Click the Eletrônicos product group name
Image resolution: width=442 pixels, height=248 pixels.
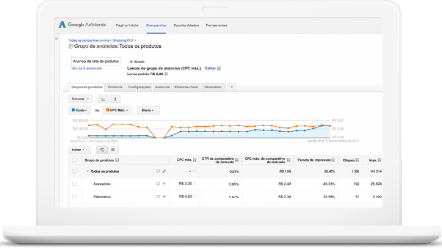(102, 197)
